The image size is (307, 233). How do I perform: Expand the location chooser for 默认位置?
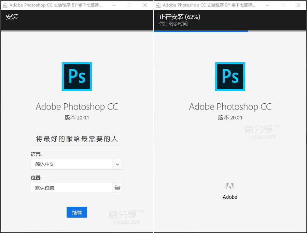(x=117, y=187)
